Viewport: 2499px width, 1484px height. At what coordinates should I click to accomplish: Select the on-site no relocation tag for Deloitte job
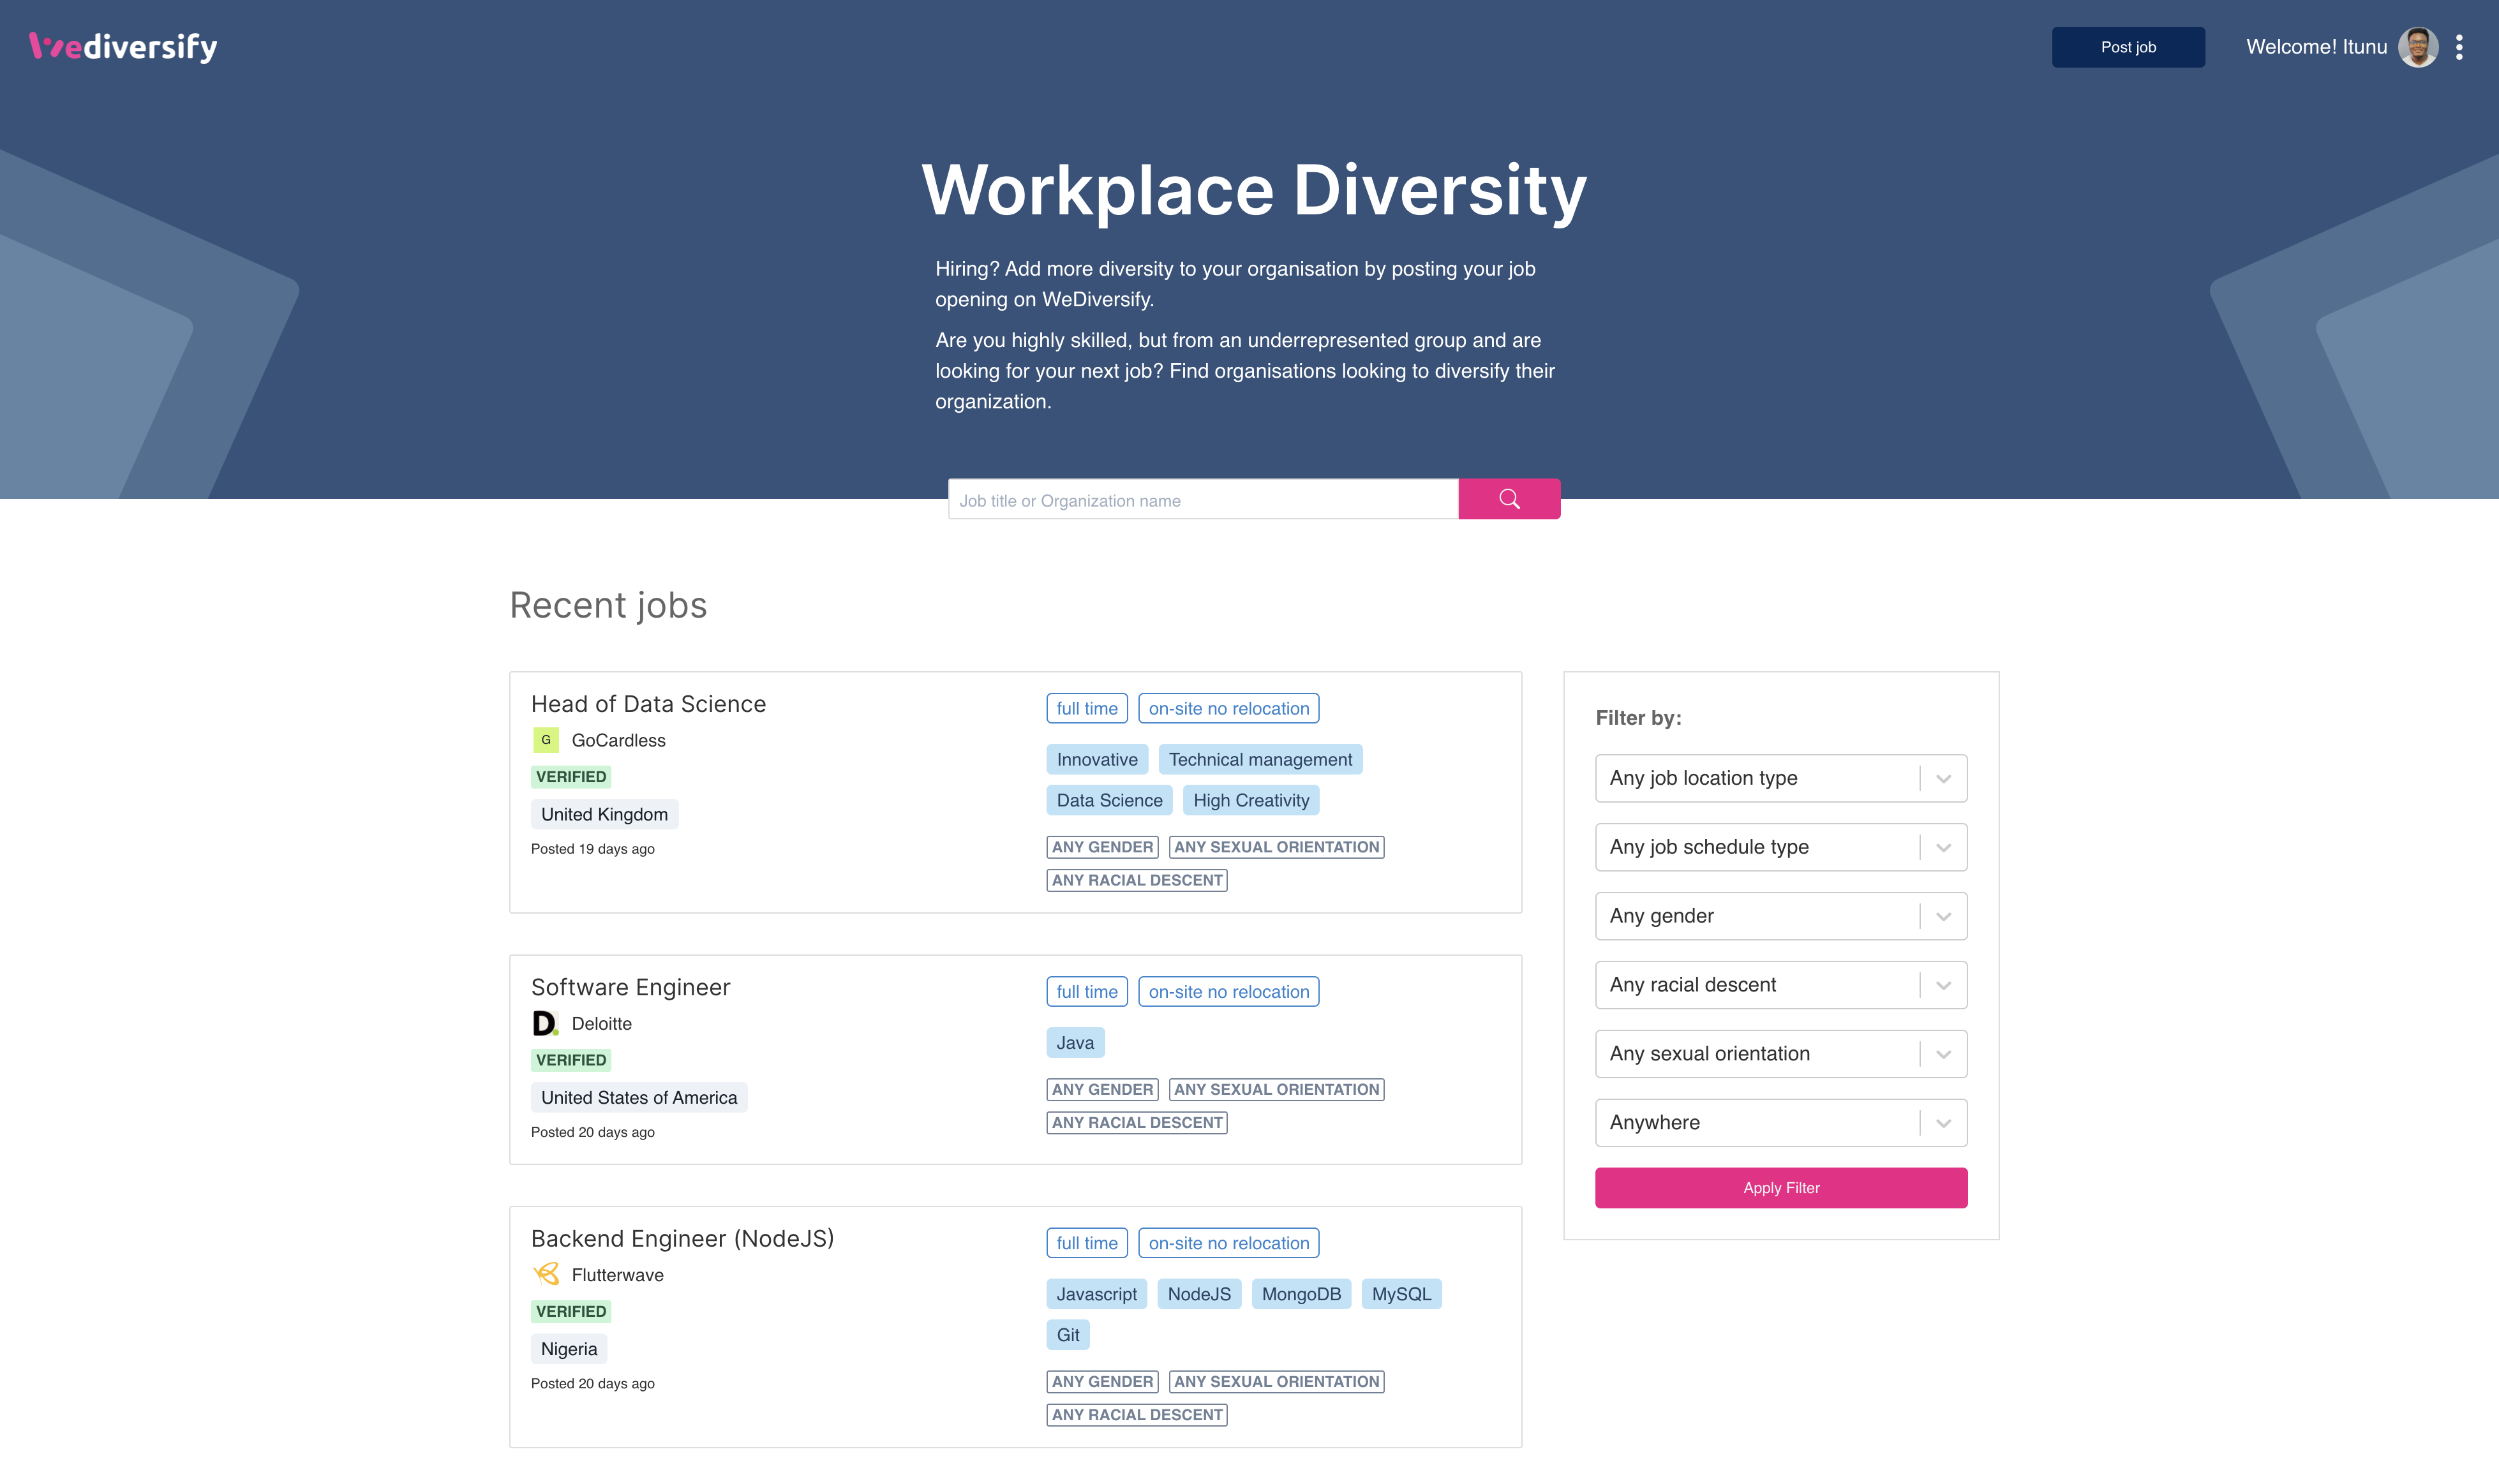[x=1228, y=991]
